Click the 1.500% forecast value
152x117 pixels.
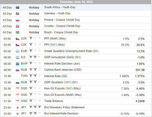point(124,76)
